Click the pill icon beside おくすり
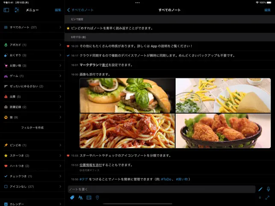This screenshot has height=206, width=275. [x=6, y=55]
